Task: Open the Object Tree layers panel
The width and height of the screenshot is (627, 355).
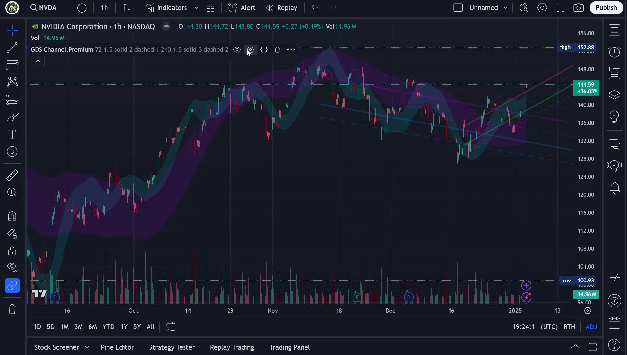Action: 614,94
